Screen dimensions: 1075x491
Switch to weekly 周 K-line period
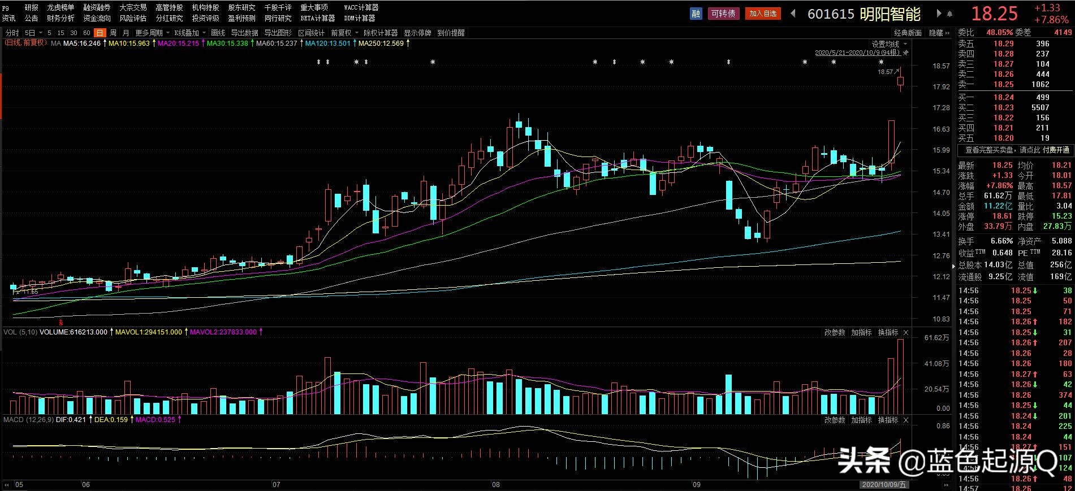(x=113, y=33)
